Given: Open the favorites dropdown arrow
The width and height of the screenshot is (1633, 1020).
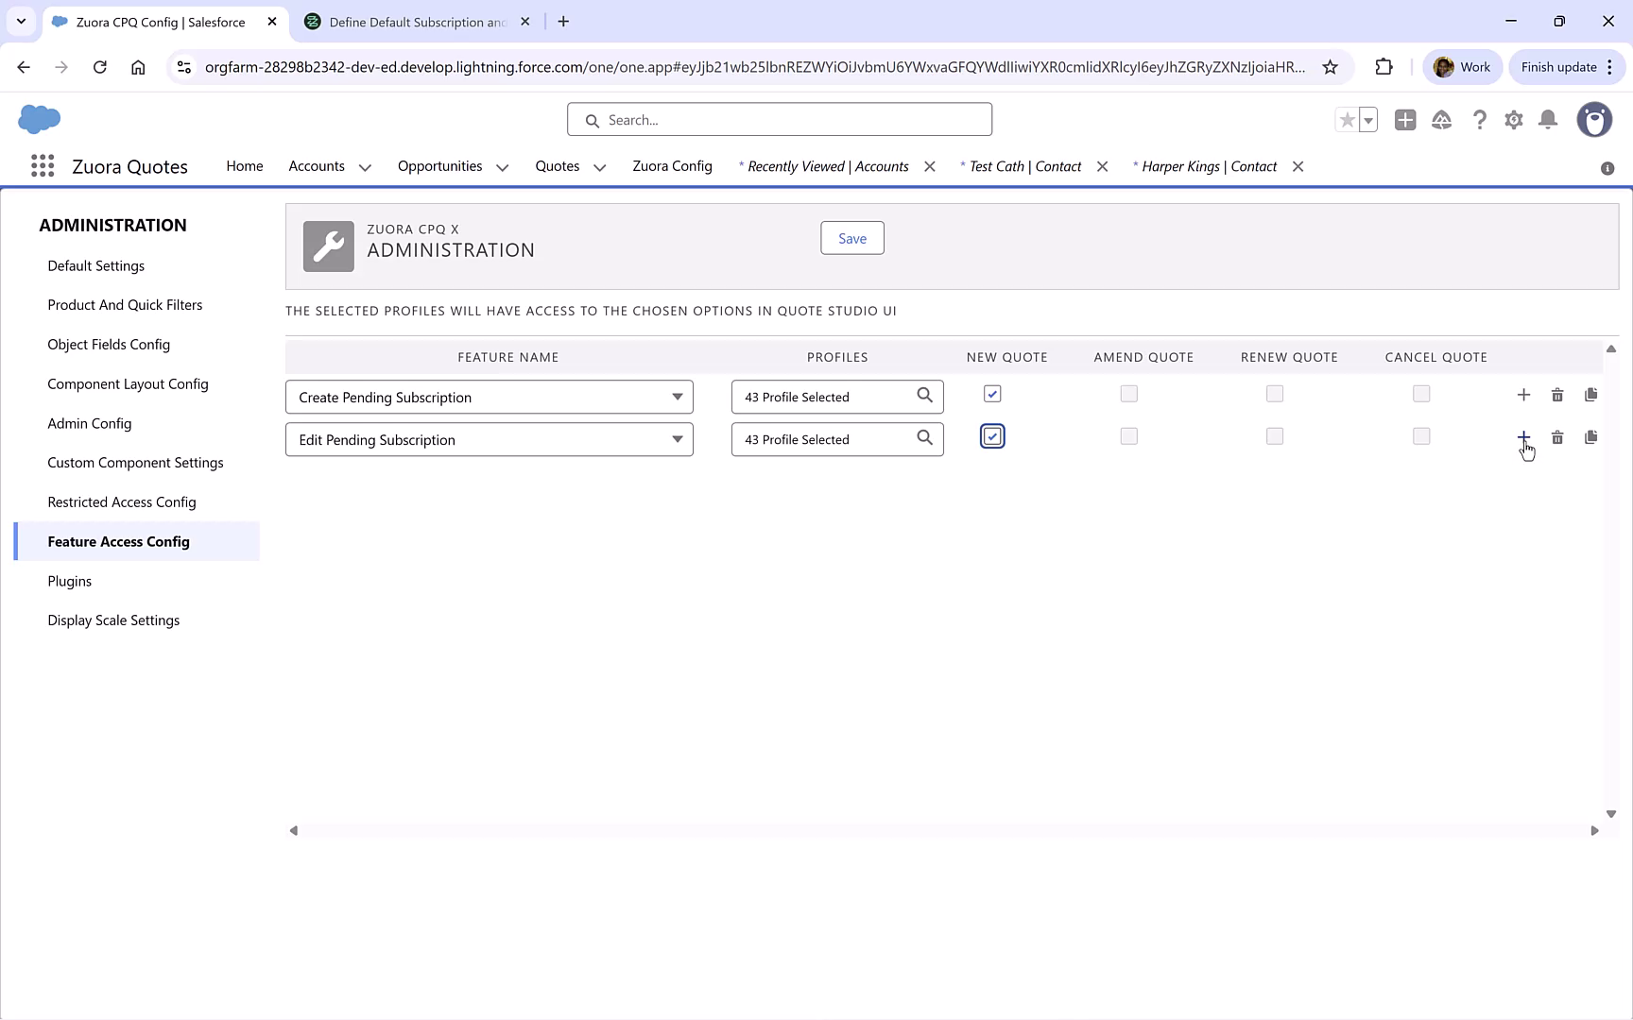Looking at the screenshot, I should (x=1367, y=120).
